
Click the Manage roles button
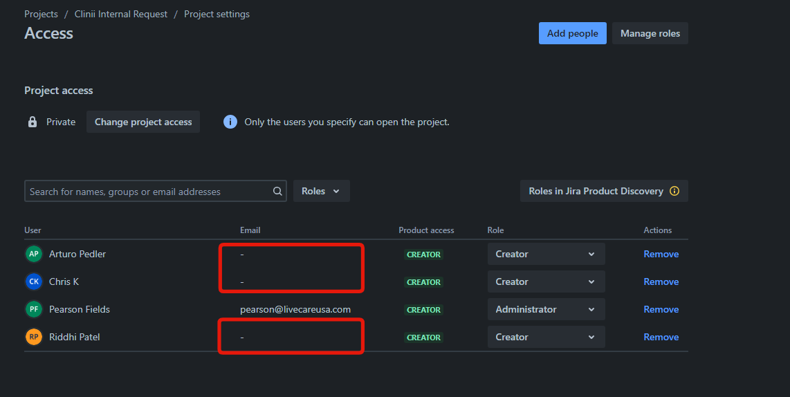point(650,33)
